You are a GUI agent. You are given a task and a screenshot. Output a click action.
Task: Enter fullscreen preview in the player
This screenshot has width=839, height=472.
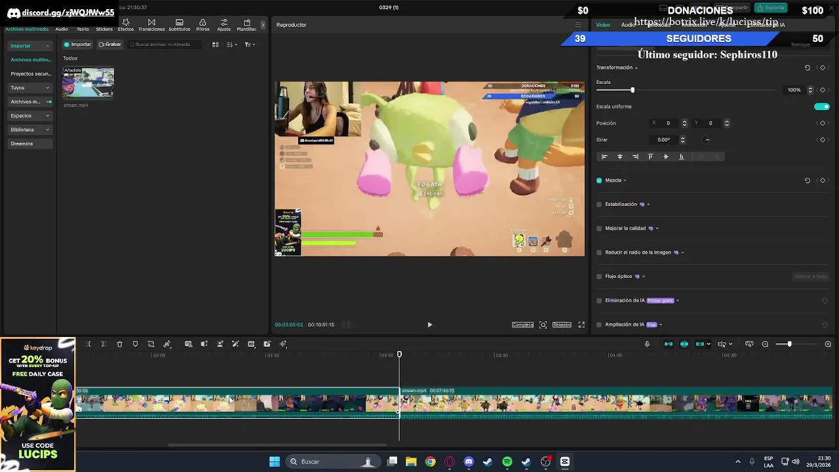[x=581, y=324]
